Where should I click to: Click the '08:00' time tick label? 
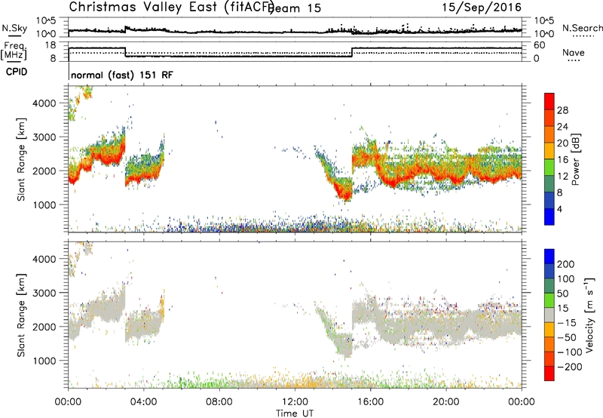click(219, 402)
